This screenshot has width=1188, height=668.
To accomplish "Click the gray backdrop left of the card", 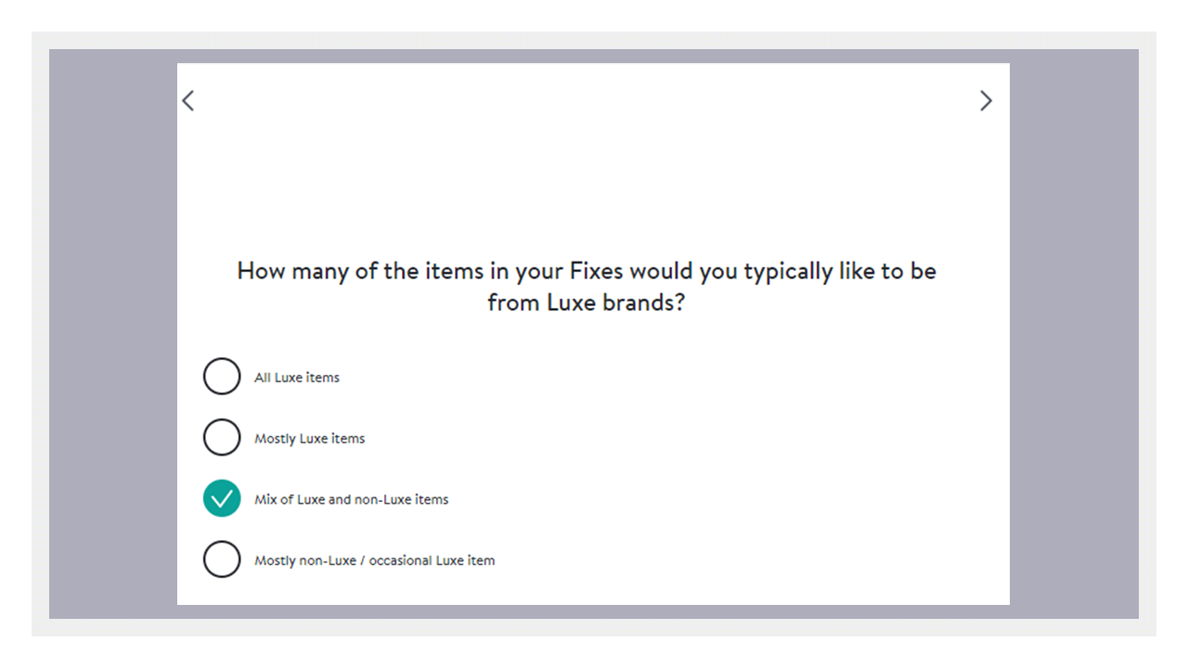I will [113, 334].
